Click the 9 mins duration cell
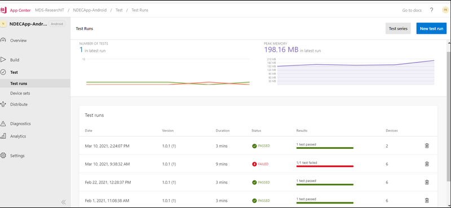 (222, 164)
